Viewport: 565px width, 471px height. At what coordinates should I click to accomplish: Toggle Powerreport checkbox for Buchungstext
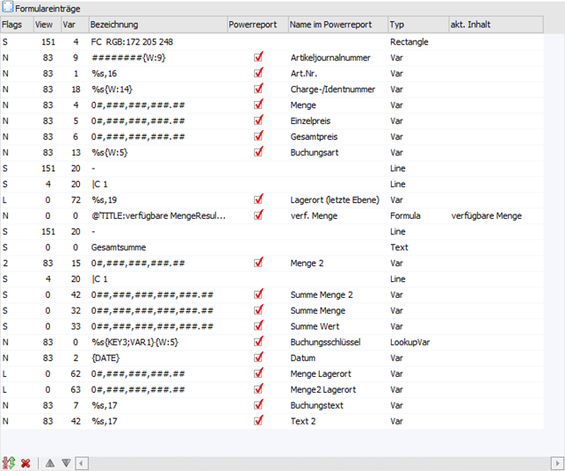[x=258, y=405]
